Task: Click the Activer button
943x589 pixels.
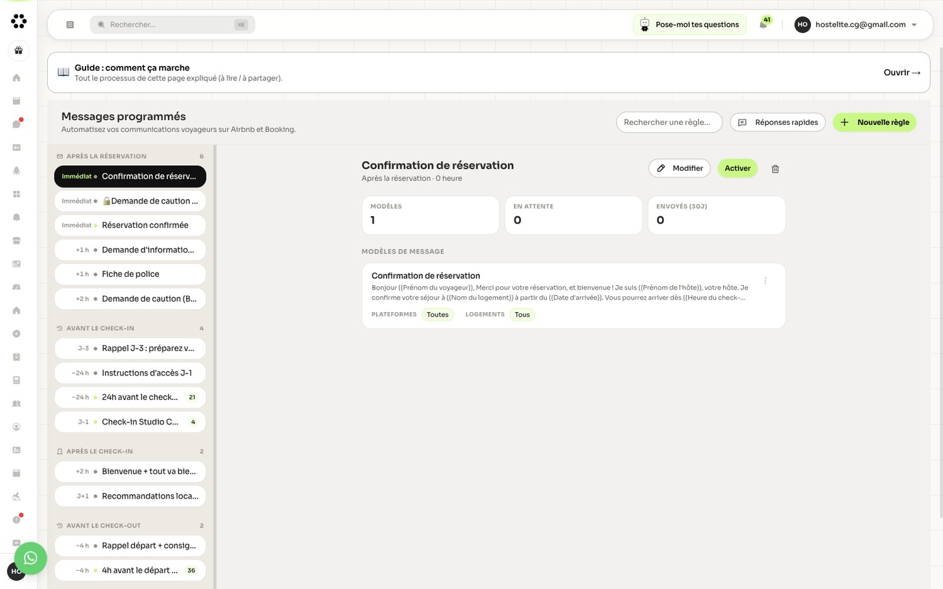Action: click(737, 168)
